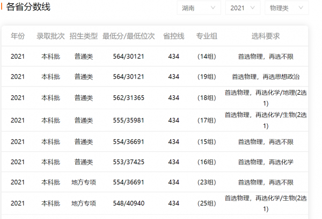Click 普通类 in the 16组 row

[x=83, y=162]
